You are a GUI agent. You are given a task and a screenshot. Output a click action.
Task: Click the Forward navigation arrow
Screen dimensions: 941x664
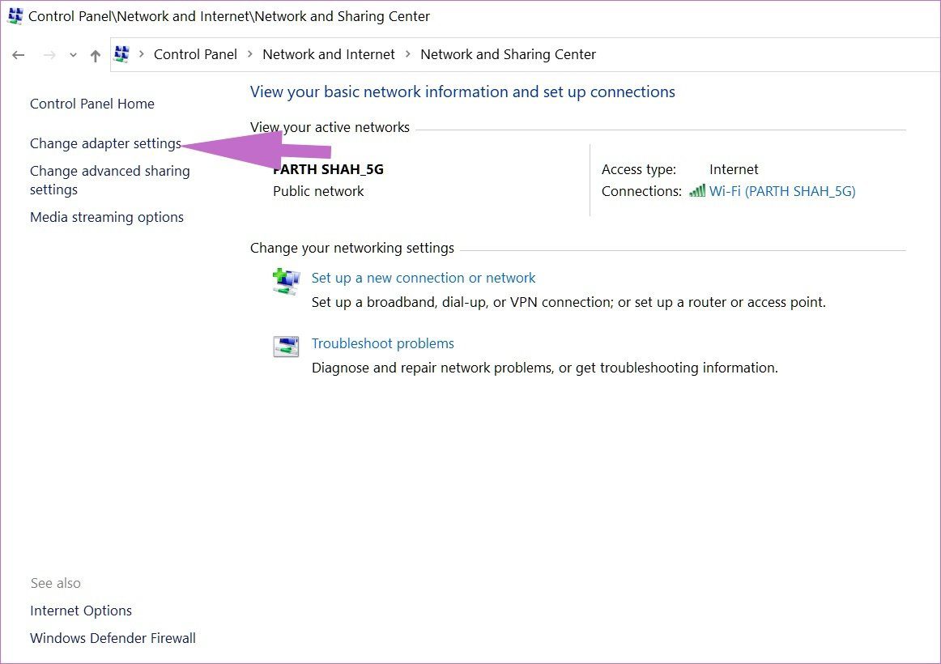pos(49,55)
